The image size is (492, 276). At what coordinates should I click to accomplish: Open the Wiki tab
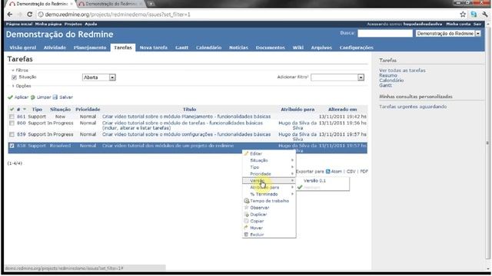(298, 48)
